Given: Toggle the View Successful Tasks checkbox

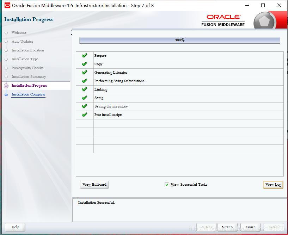Looking at the screenshot, I should (167, 185).
